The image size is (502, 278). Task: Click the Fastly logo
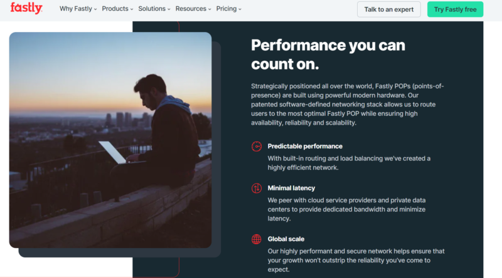pos(26,8)
